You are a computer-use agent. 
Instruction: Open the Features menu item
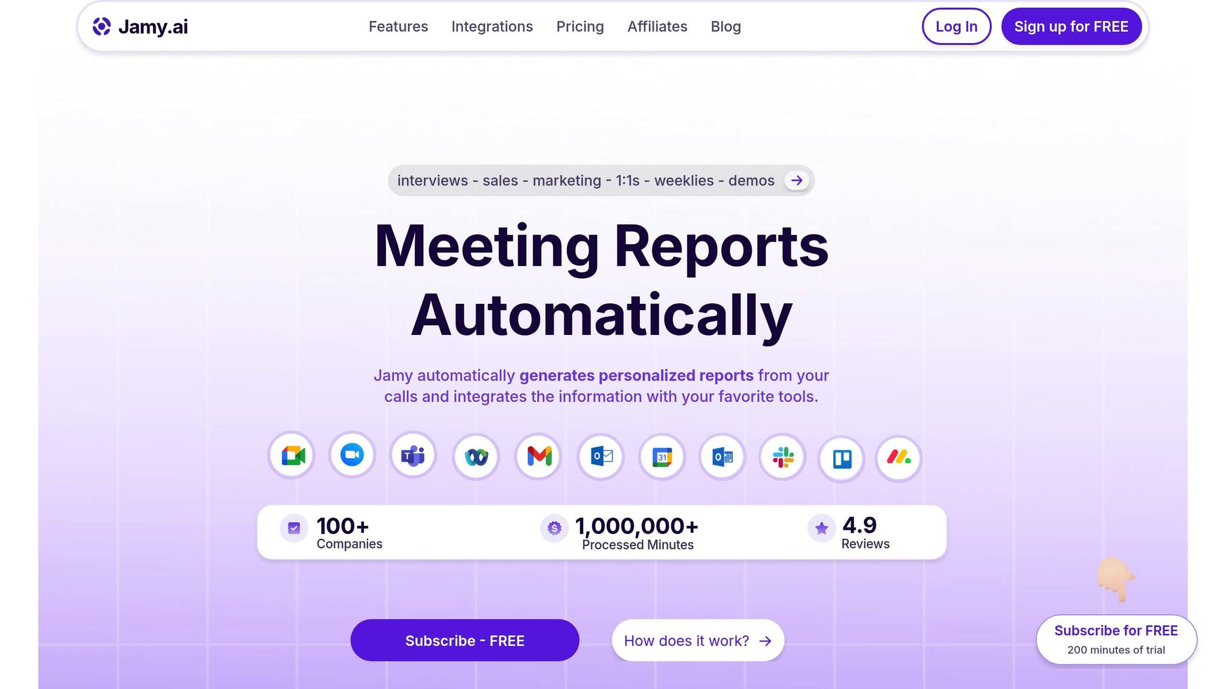pyautogui.click(x=398, y=26)
